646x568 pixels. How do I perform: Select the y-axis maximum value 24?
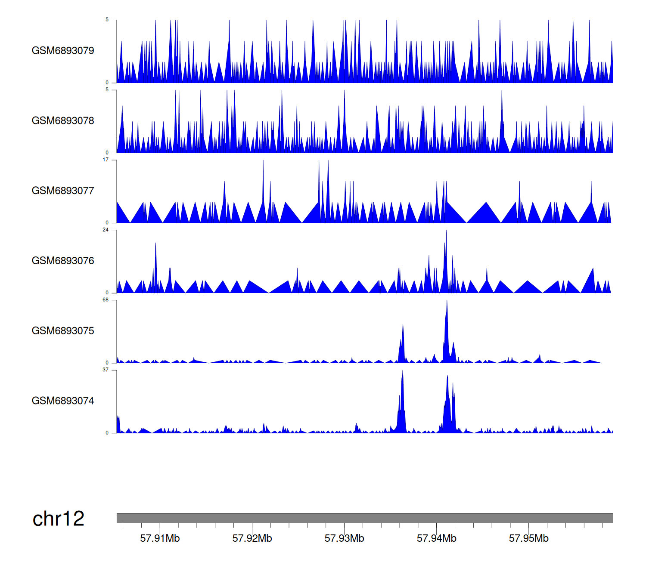[106, 230]
